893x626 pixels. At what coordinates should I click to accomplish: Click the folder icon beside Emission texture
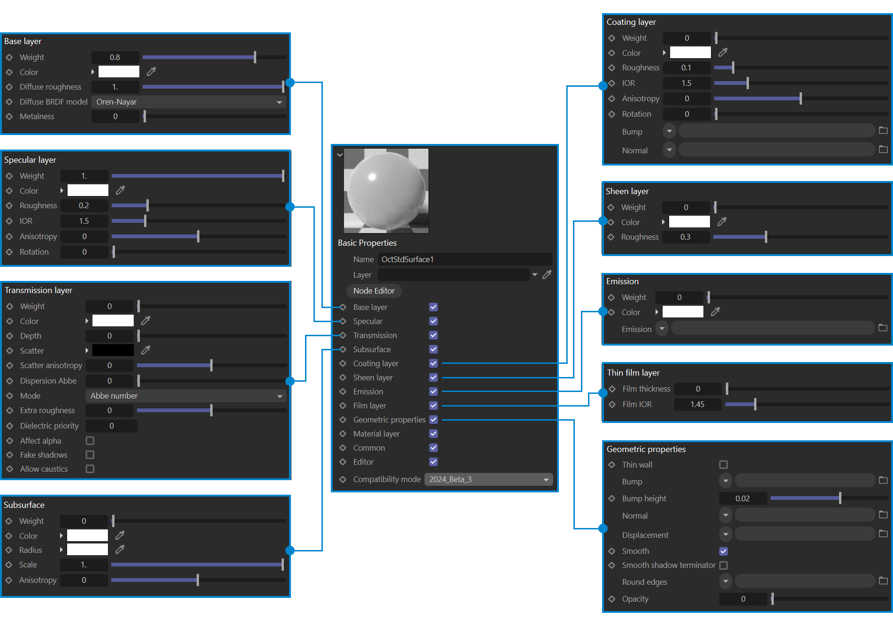click(883, 328)
